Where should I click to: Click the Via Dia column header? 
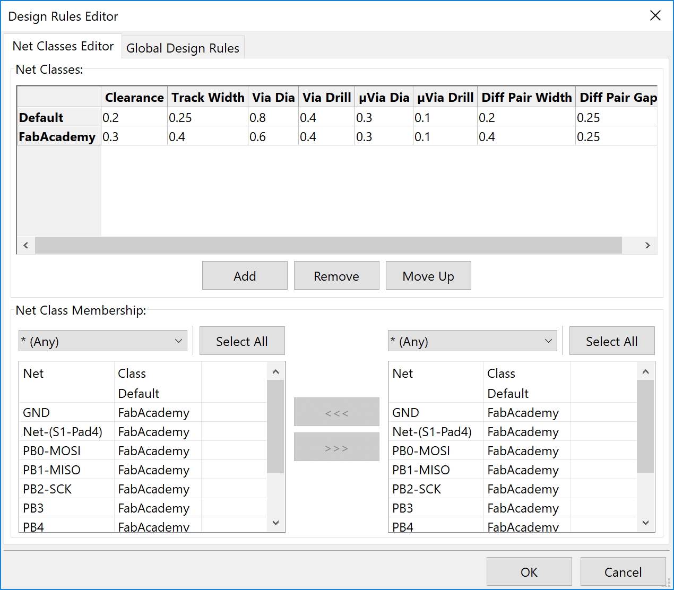tap(273, 97)
